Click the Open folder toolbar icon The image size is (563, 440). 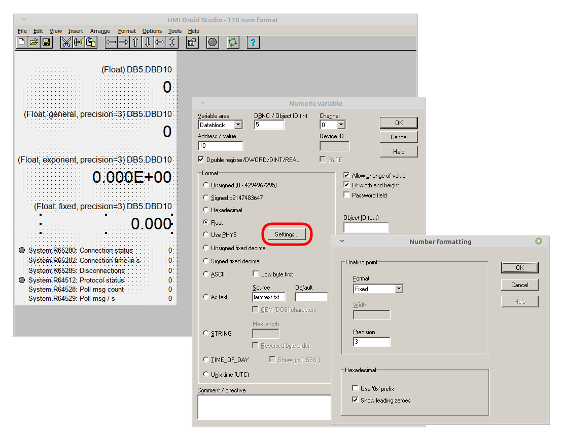34,43
